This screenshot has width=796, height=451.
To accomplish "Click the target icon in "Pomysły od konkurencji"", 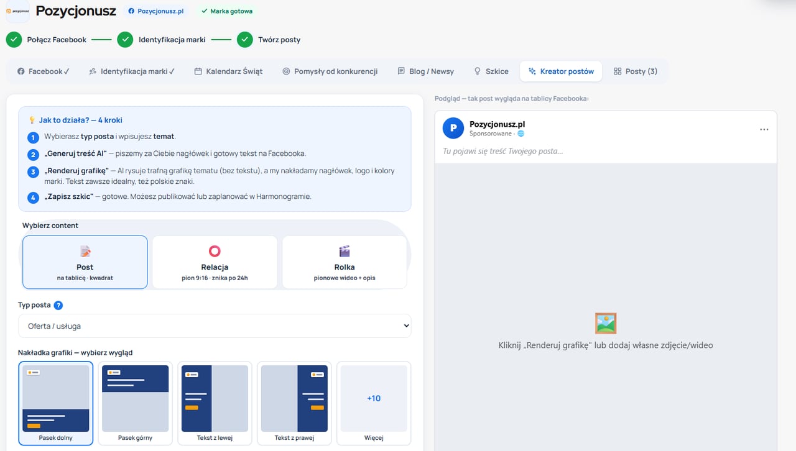I will [286, 71].
